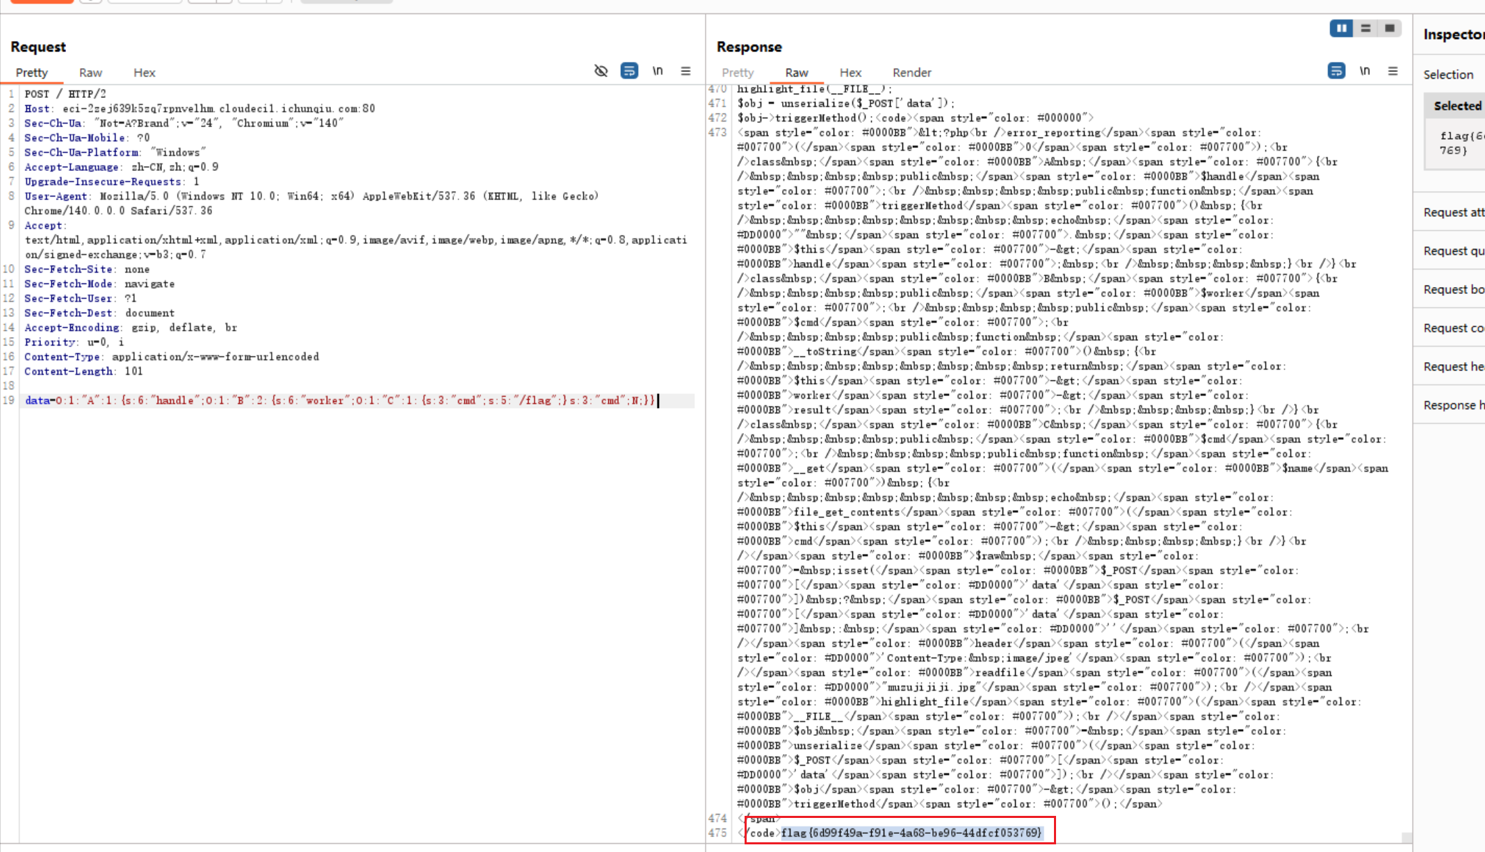Open Response panel hamburger options menu

(x=1393, y=71)
